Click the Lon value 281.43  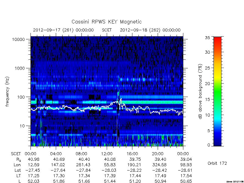tap(83, 165)
